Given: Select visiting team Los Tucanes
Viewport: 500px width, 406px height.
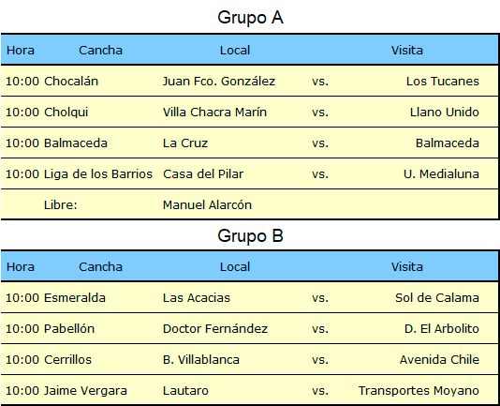Looking at the screenshot, I should click(x=443, y=82).
